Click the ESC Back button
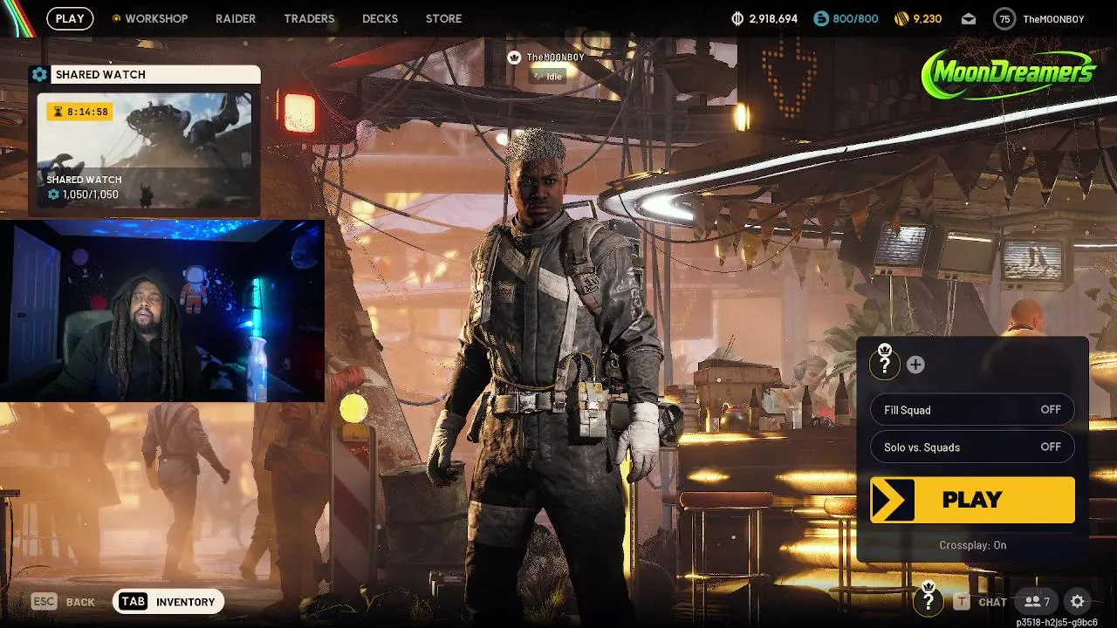Viewport: 1117px width, 628px height. pos(63,602)
